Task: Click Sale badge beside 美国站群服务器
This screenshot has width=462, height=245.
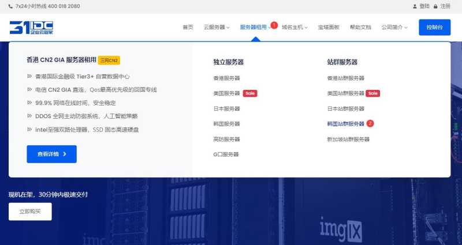Action: 372,93
